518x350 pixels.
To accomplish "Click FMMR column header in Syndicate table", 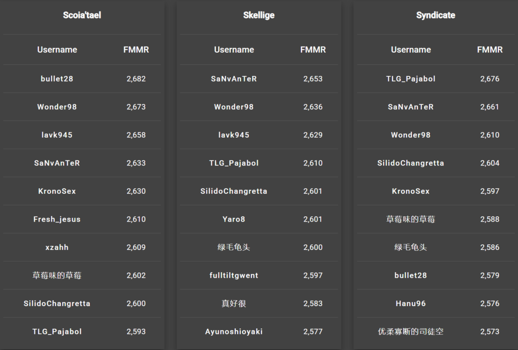I will click(x=490, y=50).
